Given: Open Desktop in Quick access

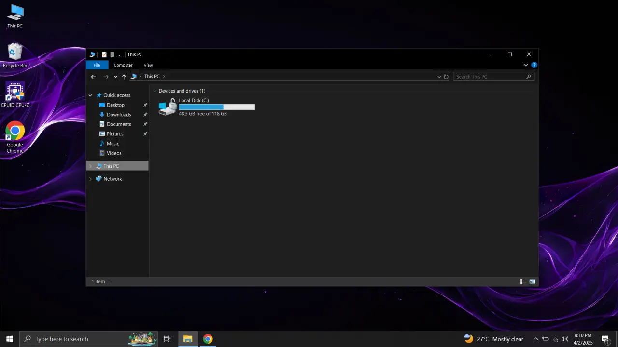Looking at the screenshot, I should click(115, 105).
